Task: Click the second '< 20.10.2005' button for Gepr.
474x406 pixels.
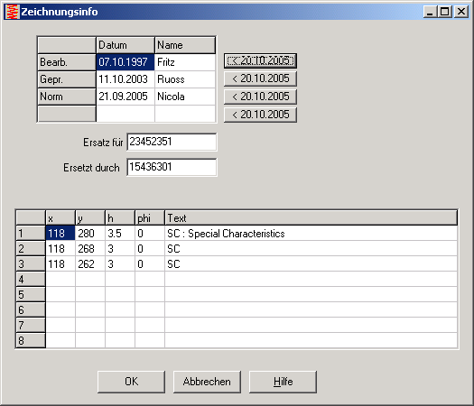Action: (260, 78)
